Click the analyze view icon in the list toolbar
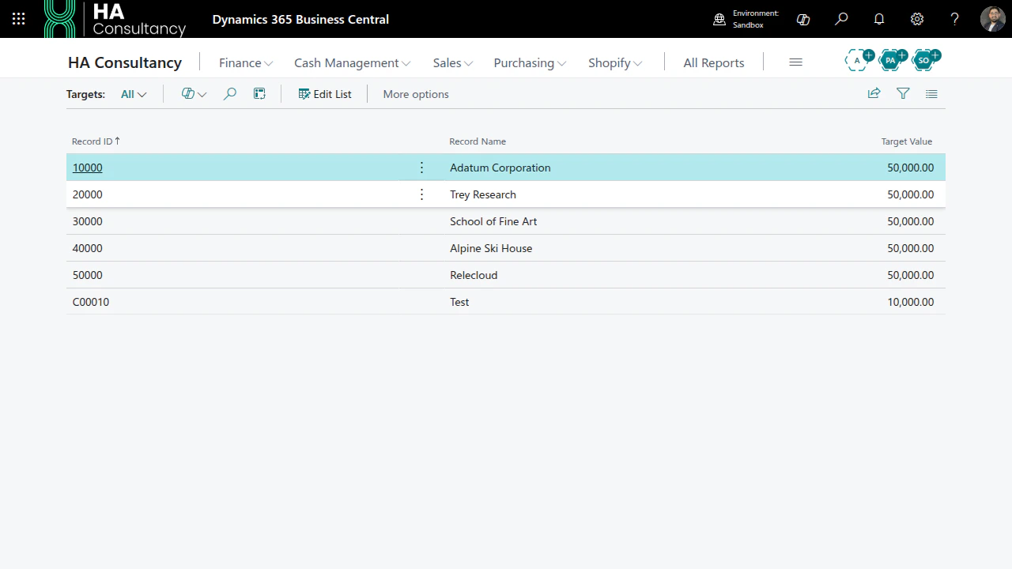Image resolution: width=1012 pixels, height=569 pixels. coord(259,94)
